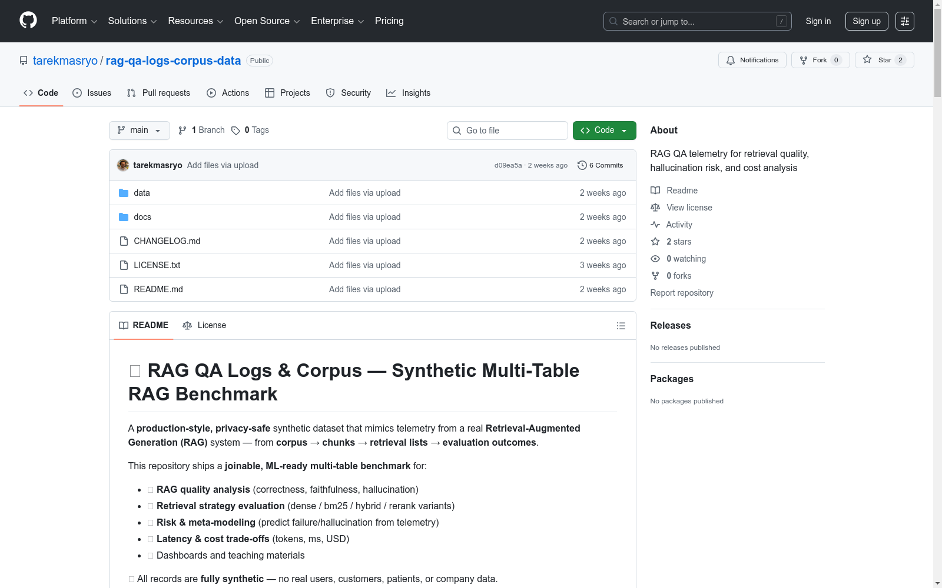Image resolution: width=942 pixels, height=588 pixels.
Task: Click the Sign up button
Action: [867, 21]
